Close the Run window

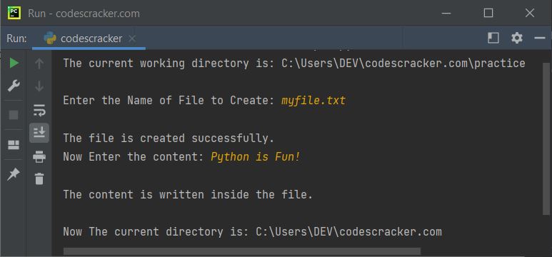(x=530, y=13)
